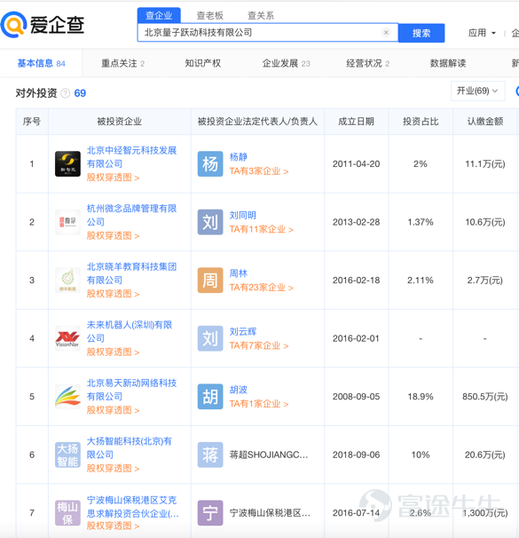Select the 经营状况 tab
519x538 pixels.
[367, 63]
